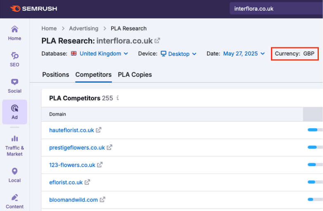
Task: Click the domain search field showing interflora.co.uk
Action: click(x=275, y=9)
